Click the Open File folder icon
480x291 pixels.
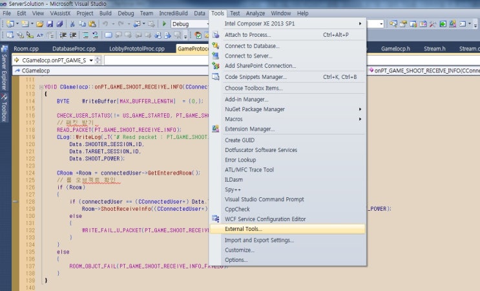coord(40,24)
